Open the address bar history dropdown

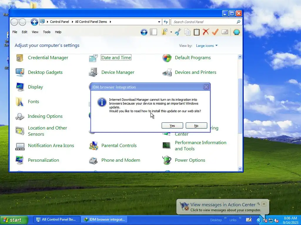[x=159, y=22]
